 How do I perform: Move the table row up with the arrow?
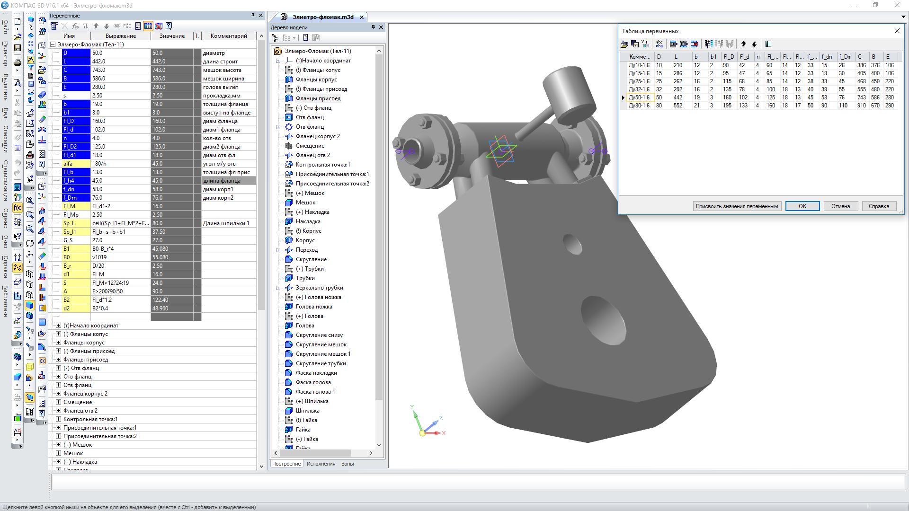(x=743, y=44)
